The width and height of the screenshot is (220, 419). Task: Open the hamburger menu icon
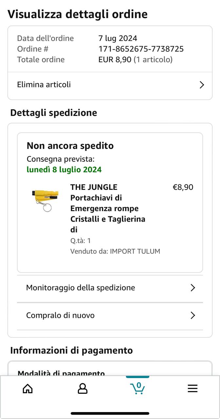(x=192, y=389)
